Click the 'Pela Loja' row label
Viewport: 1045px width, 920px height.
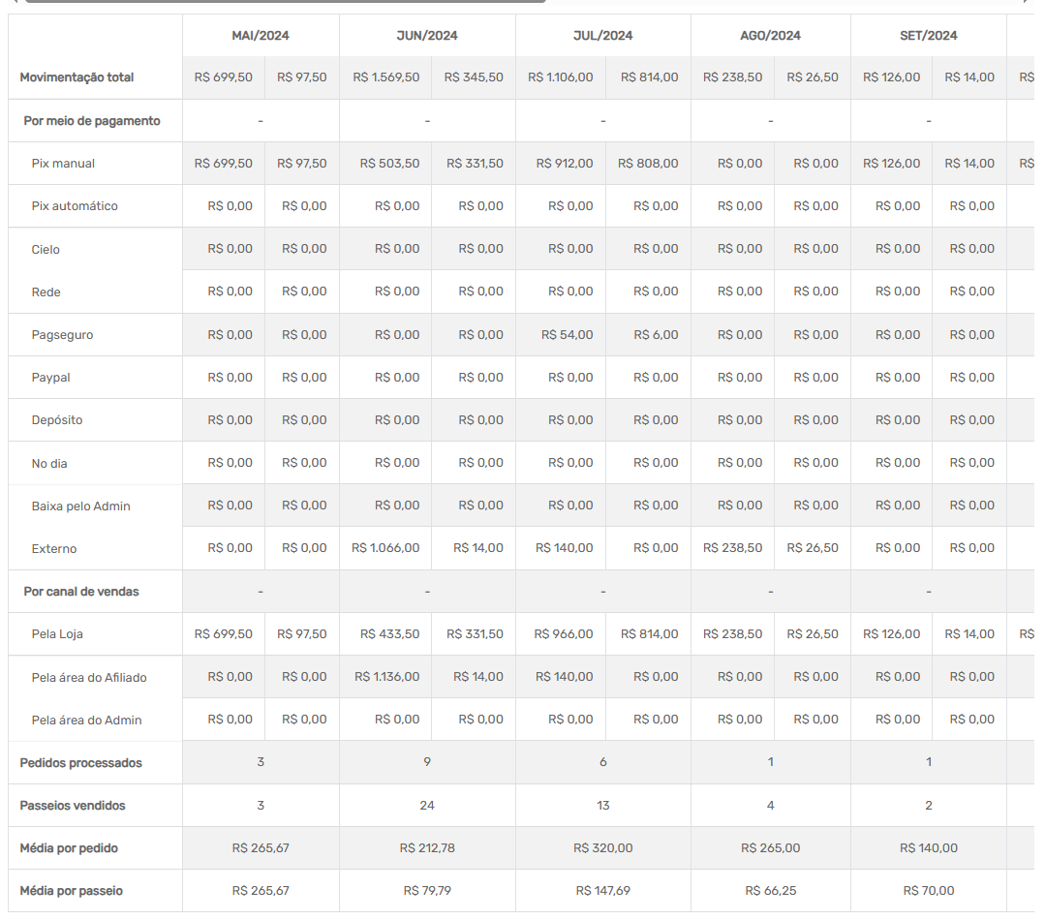pos(57,633)
